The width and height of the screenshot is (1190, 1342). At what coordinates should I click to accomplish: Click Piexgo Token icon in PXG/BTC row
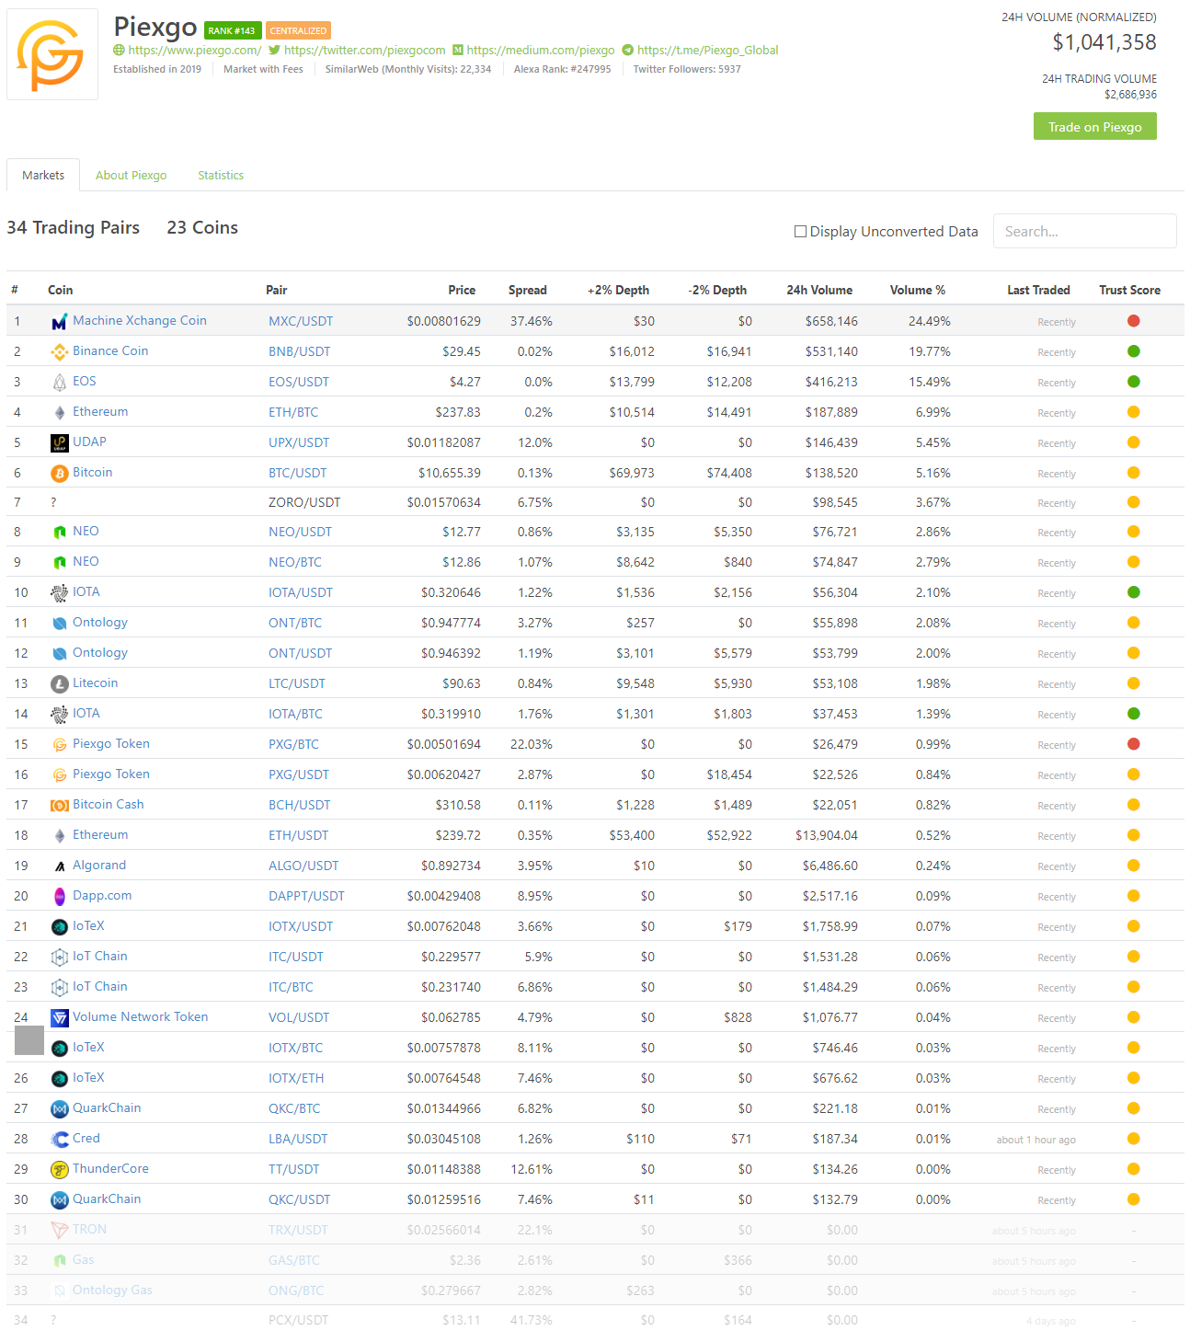[x=60, y=745]
